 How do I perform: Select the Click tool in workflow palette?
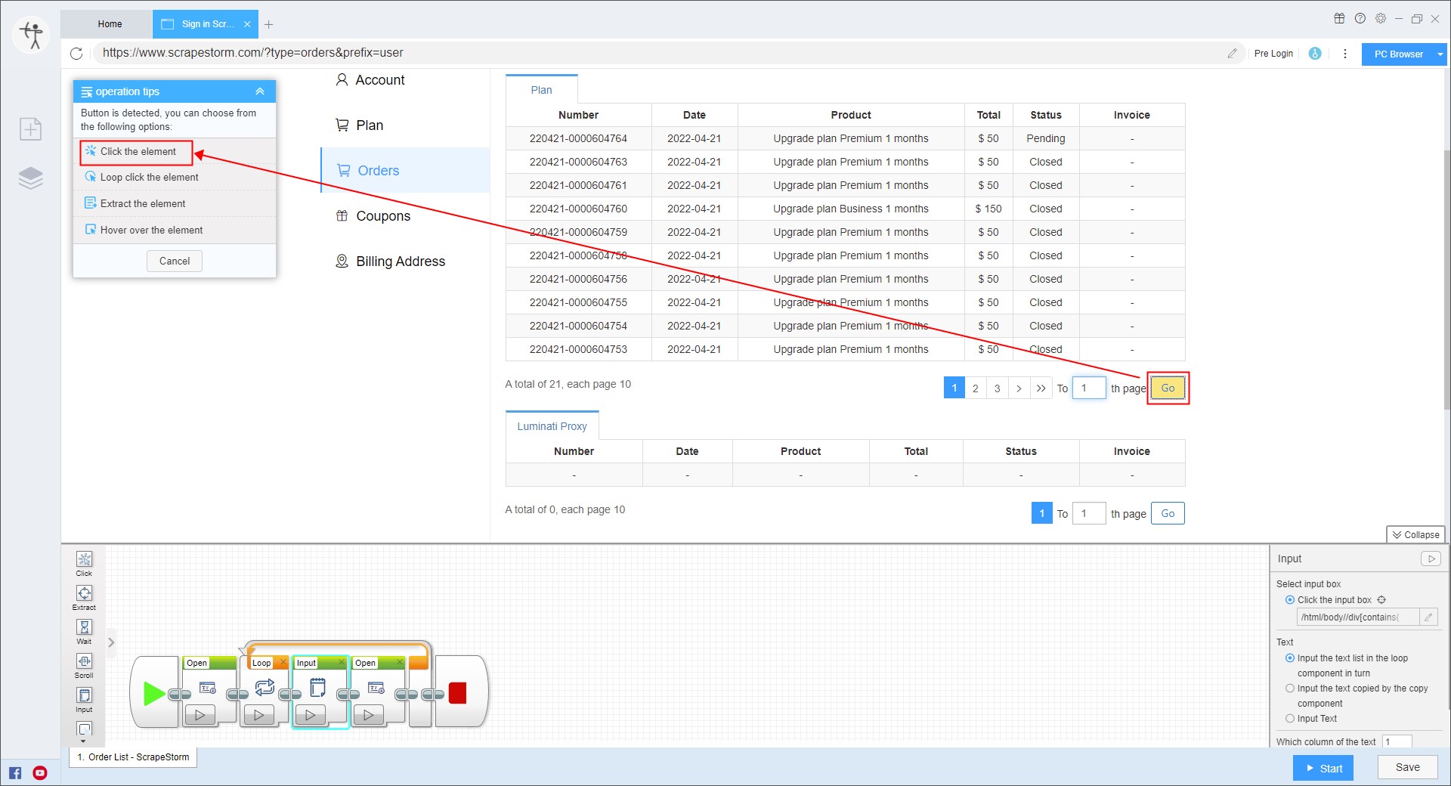pos(84,560)
